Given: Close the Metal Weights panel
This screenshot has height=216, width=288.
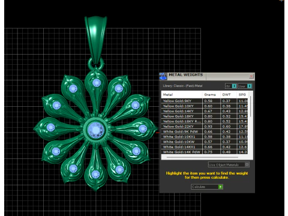Looking at the screenshot, I should (251, 76).
